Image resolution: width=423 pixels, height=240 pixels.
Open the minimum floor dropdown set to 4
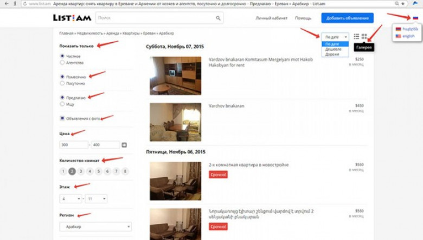pos(70,199)
